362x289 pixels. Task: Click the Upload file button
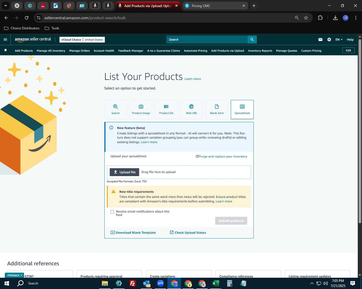point(124,172)
